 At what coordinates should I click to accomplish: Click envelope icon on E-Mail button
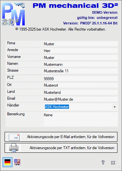tap(14, 137)
